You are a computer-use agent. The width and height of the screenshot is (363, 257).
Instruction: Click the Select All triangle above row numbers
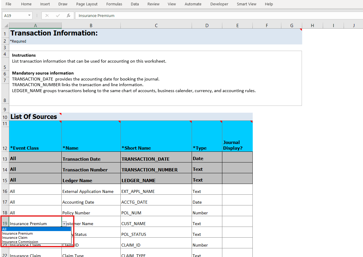tap(5, 25)
